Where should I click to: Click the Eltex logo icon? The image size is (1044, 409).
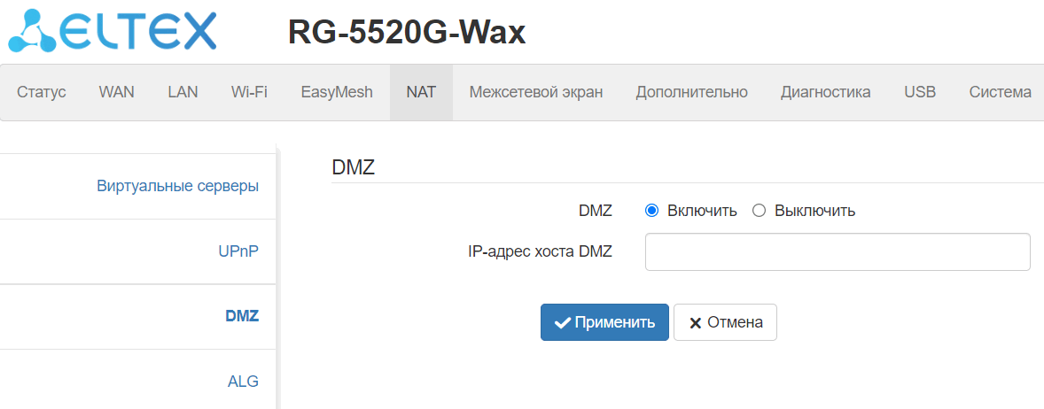pos(34,31)
